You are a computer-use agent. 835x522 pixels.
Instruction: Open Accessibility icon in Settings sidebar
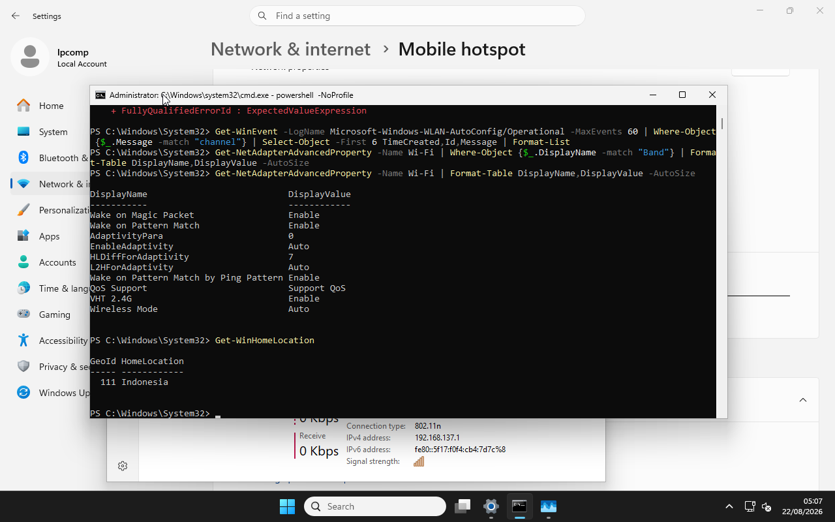point(23,341)
